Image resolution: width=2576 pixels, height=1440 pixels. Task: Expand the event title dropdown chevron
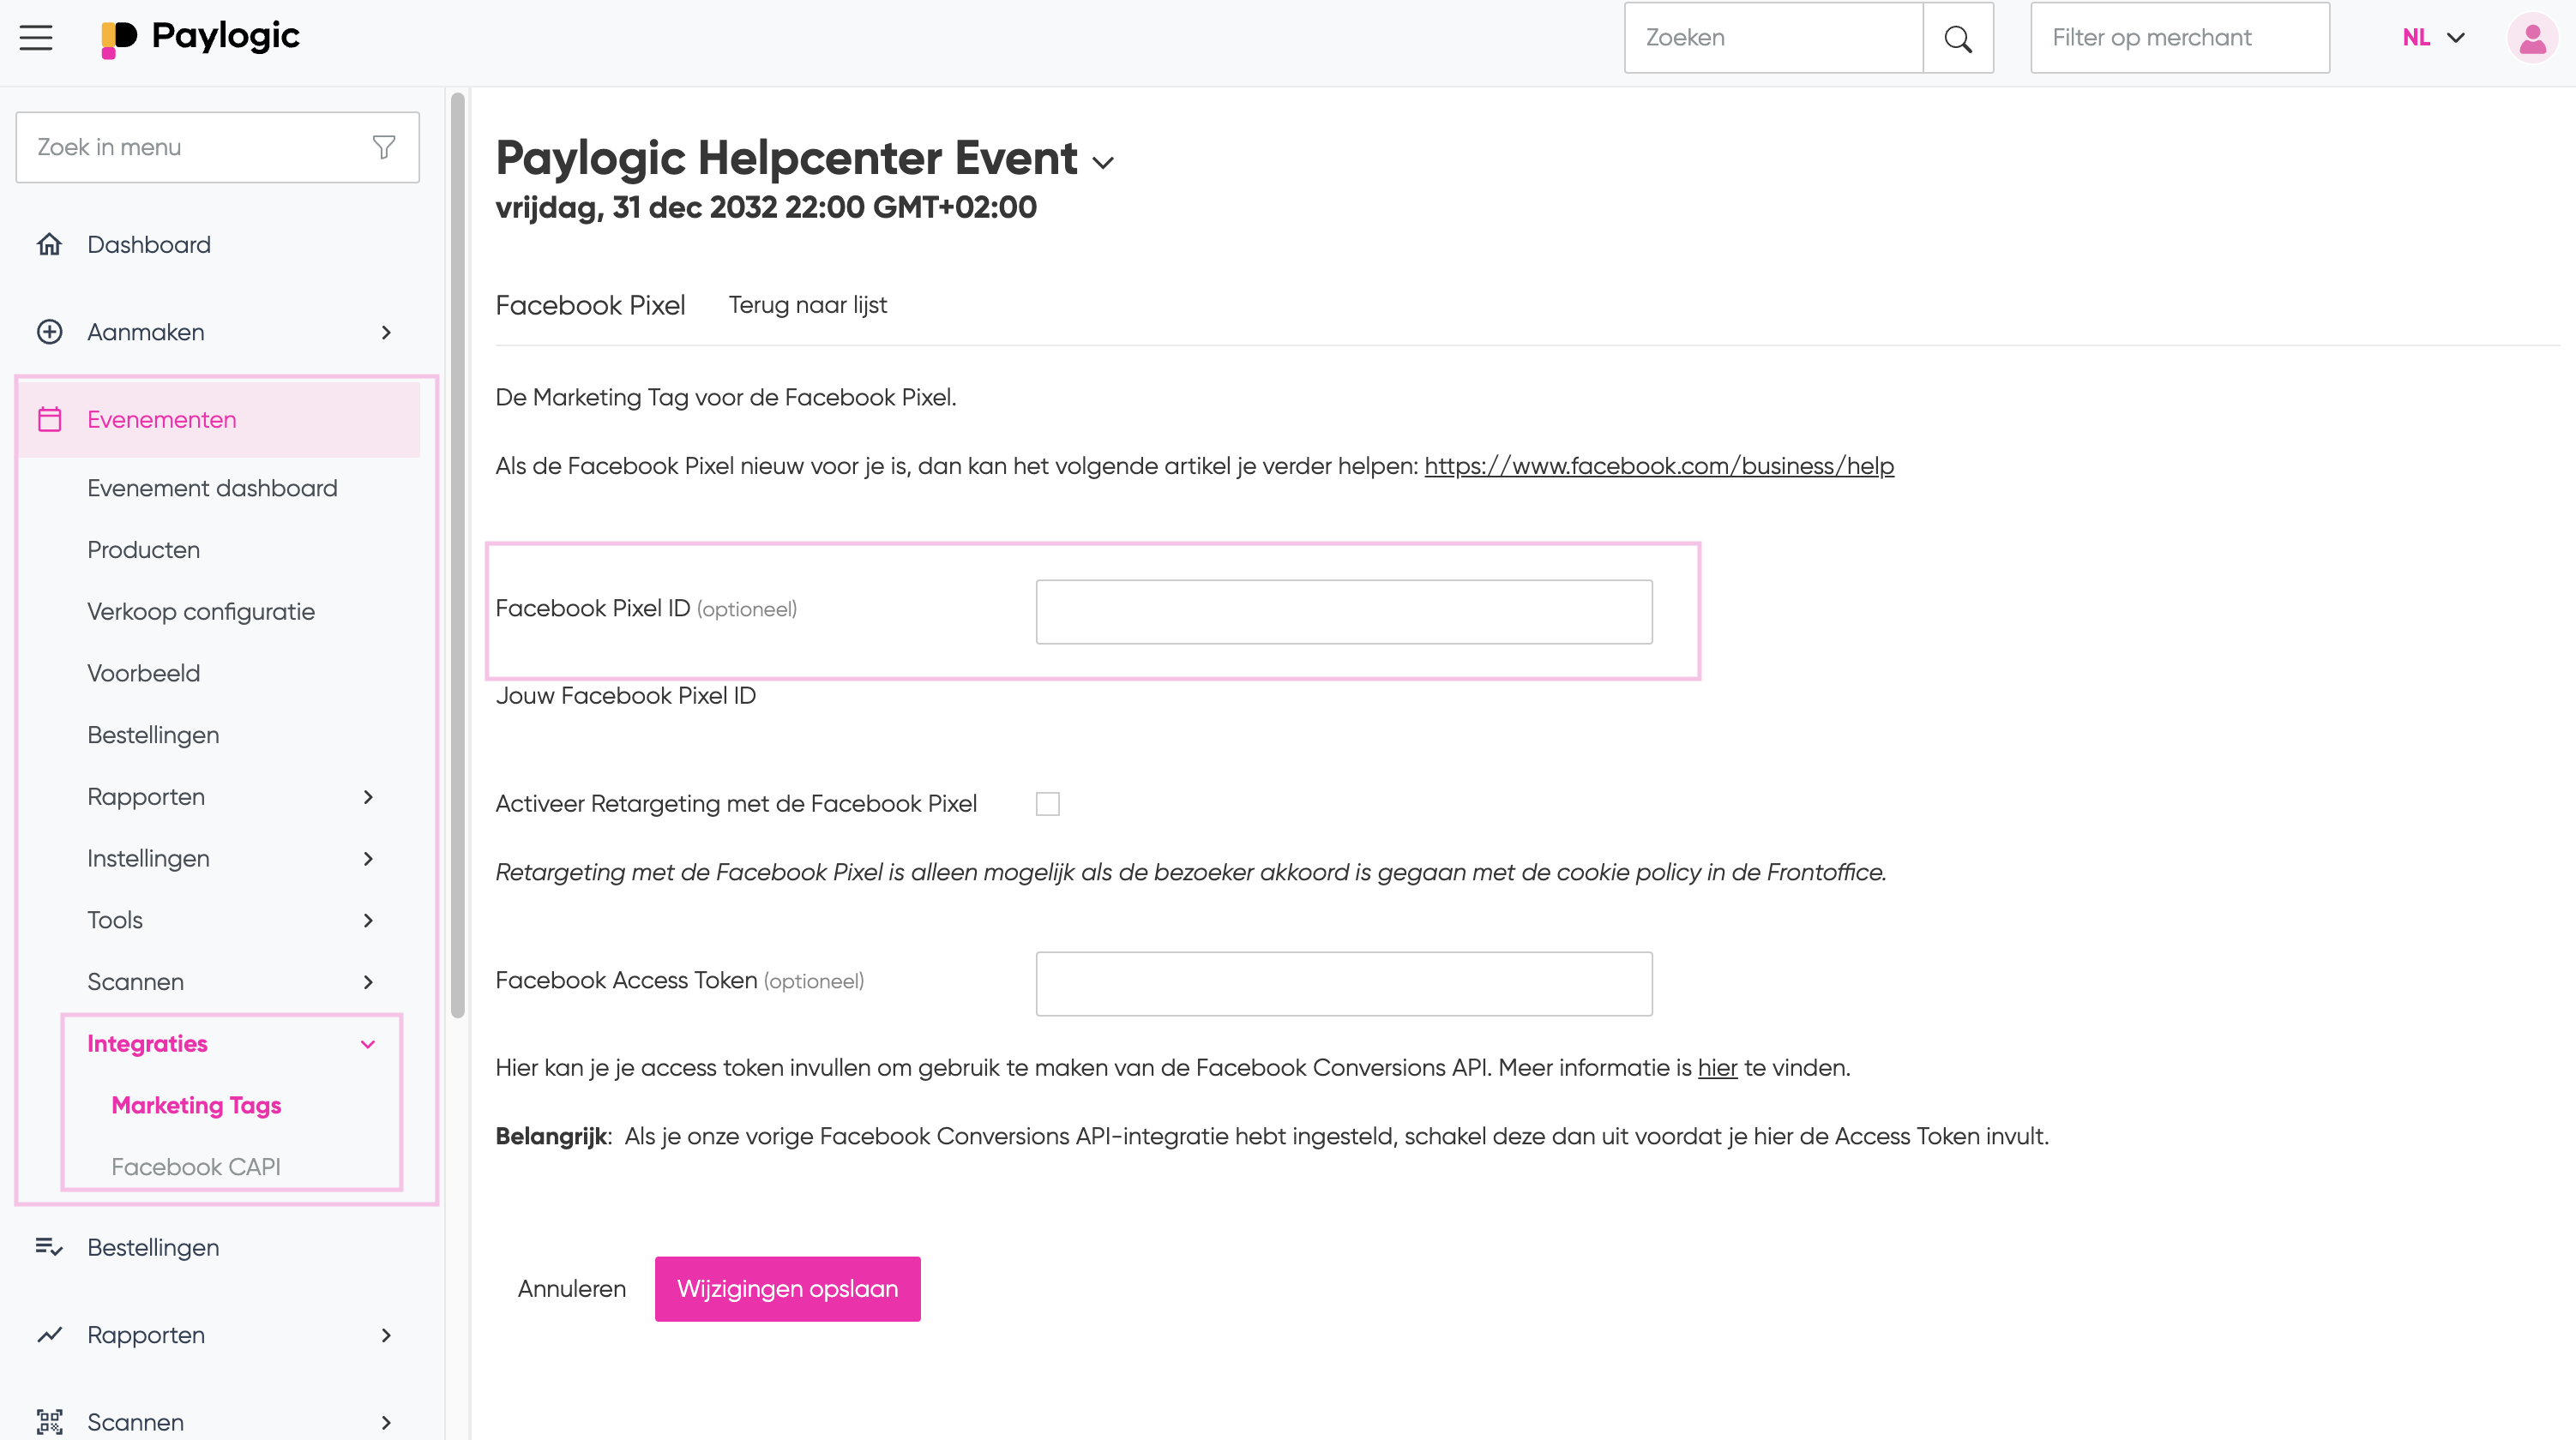pos(1103,163)
